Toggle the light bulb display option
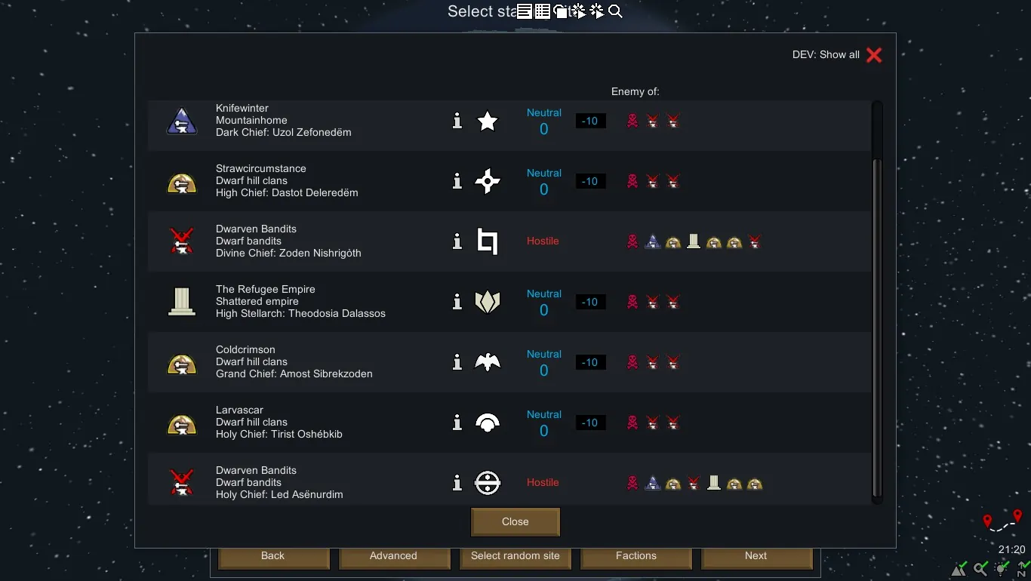The image size is (1031, 581). pyautogui.click(x=1002, y=568)
